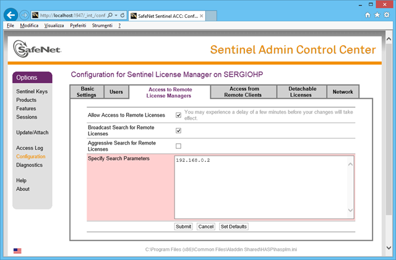Viewport: 396px width, 260px height.
Task: Close the SafeNet Sentinel ACC tab
Action: 201,16
